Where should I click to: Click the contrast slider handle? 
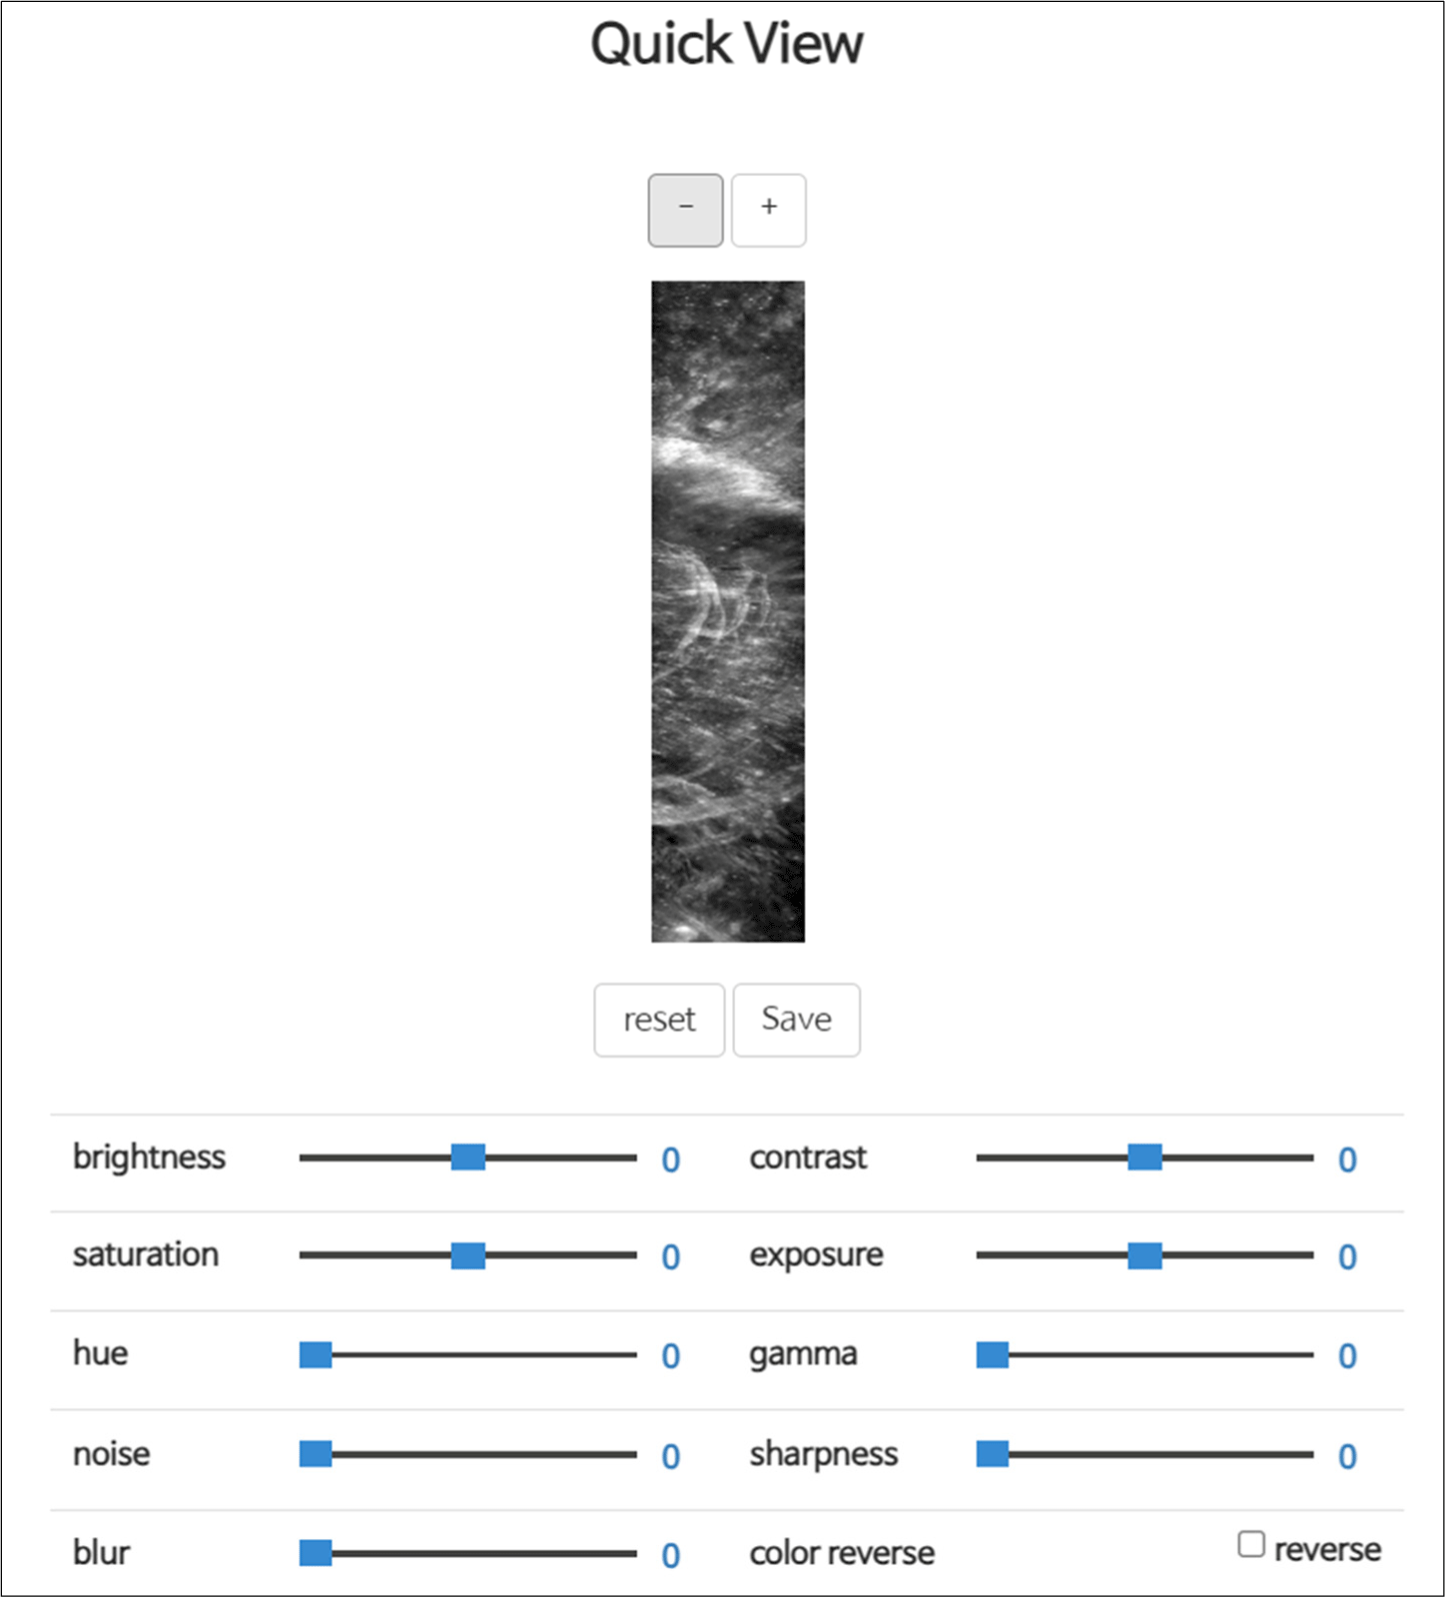[1145, 1158]
